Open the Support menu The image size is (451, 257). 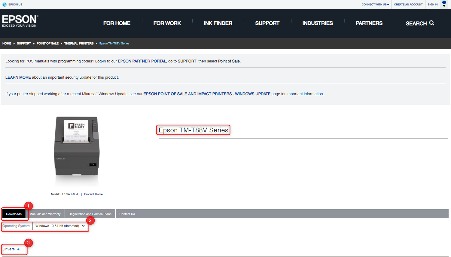coord(267,23)
